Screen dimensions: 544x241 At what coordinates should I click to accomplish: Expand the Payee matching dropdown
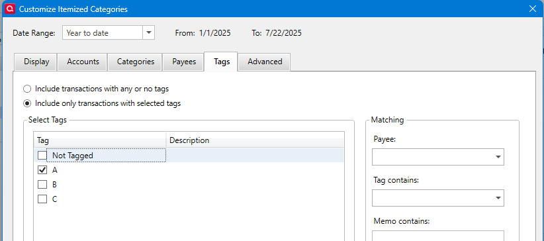(x=498, y=157)
